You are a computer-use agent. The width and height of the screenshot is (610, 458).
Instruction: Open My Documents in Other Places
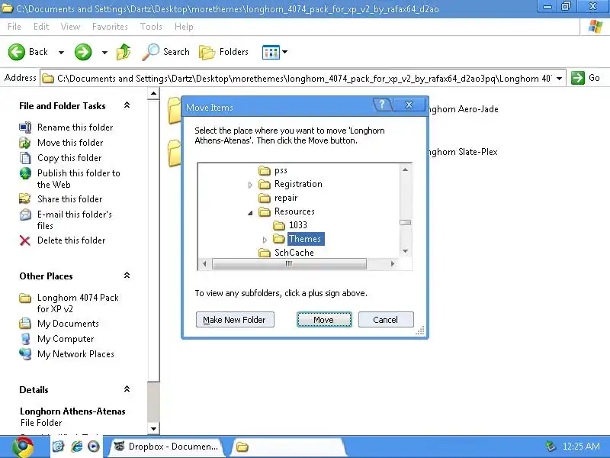pos(68,324)
